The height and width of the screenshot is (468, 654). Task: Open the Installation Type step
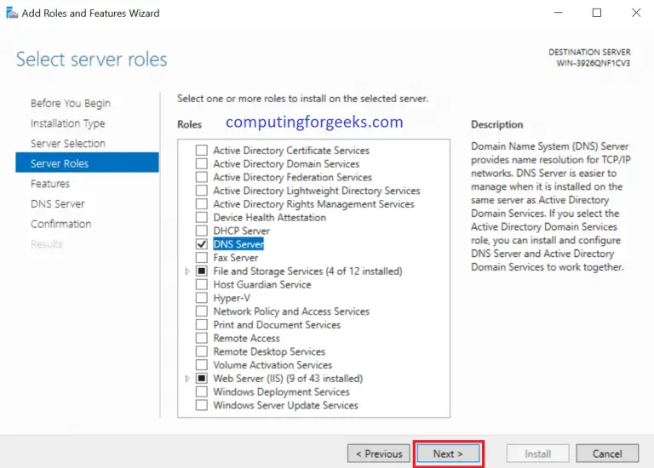point(67,123)
